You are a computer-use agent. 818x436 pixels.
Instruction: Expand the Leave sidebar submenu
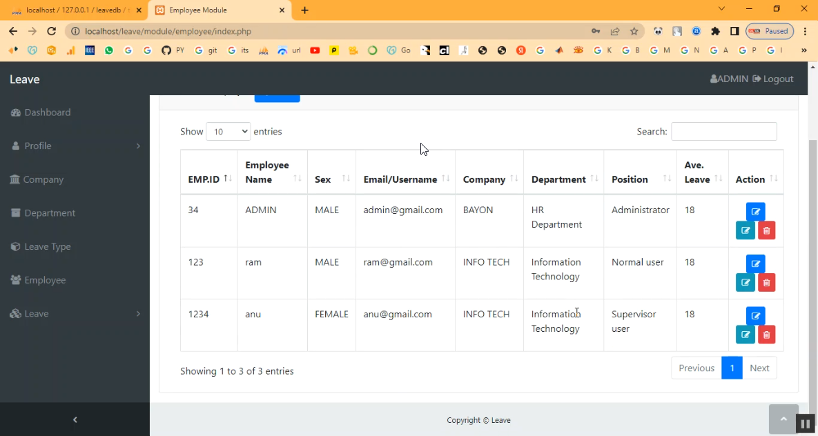pyautogui.click(x=75, y=313)
